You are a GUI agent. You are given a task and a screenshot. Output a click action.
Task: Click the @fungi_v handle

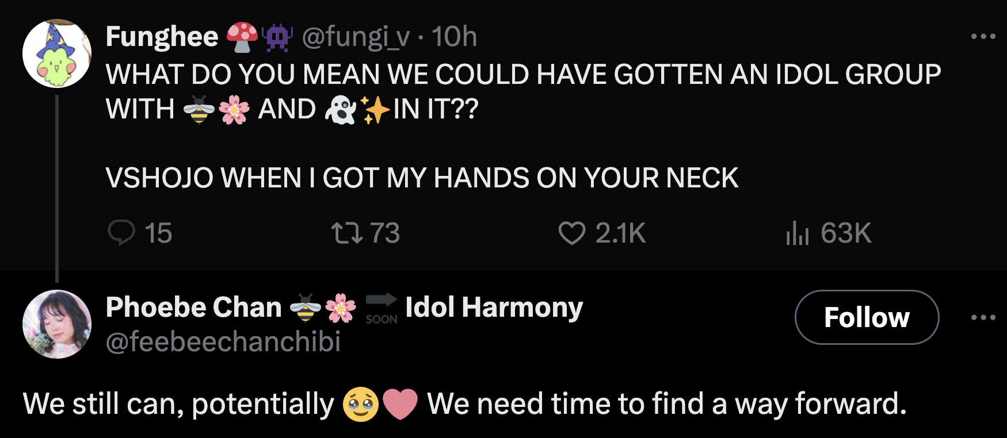[356, 37]
